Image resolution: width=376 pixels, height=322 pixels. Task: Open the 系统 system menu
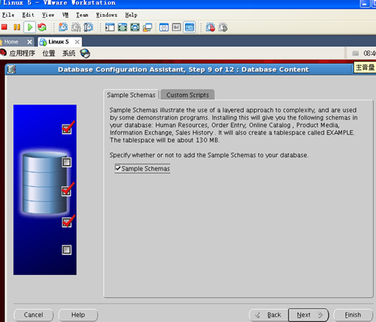(68, 53)
